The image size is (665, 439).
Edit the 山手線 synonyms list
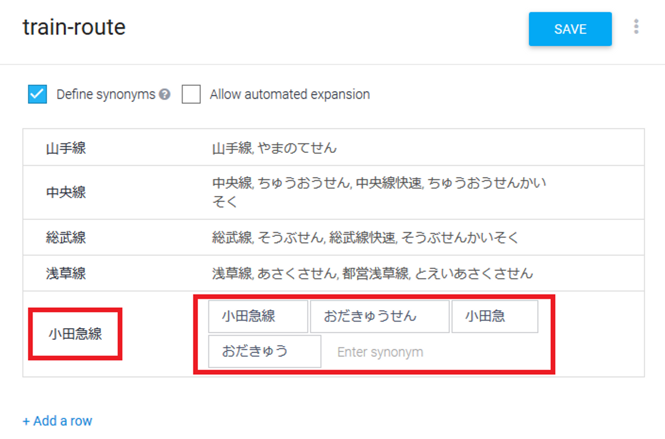click(x=274, y=148)
